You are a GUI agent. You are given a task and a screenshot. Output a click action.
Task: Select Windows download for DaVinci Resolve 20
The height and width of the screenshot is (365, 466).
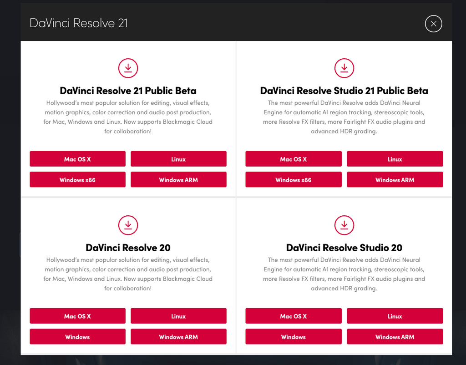(77, 337)
